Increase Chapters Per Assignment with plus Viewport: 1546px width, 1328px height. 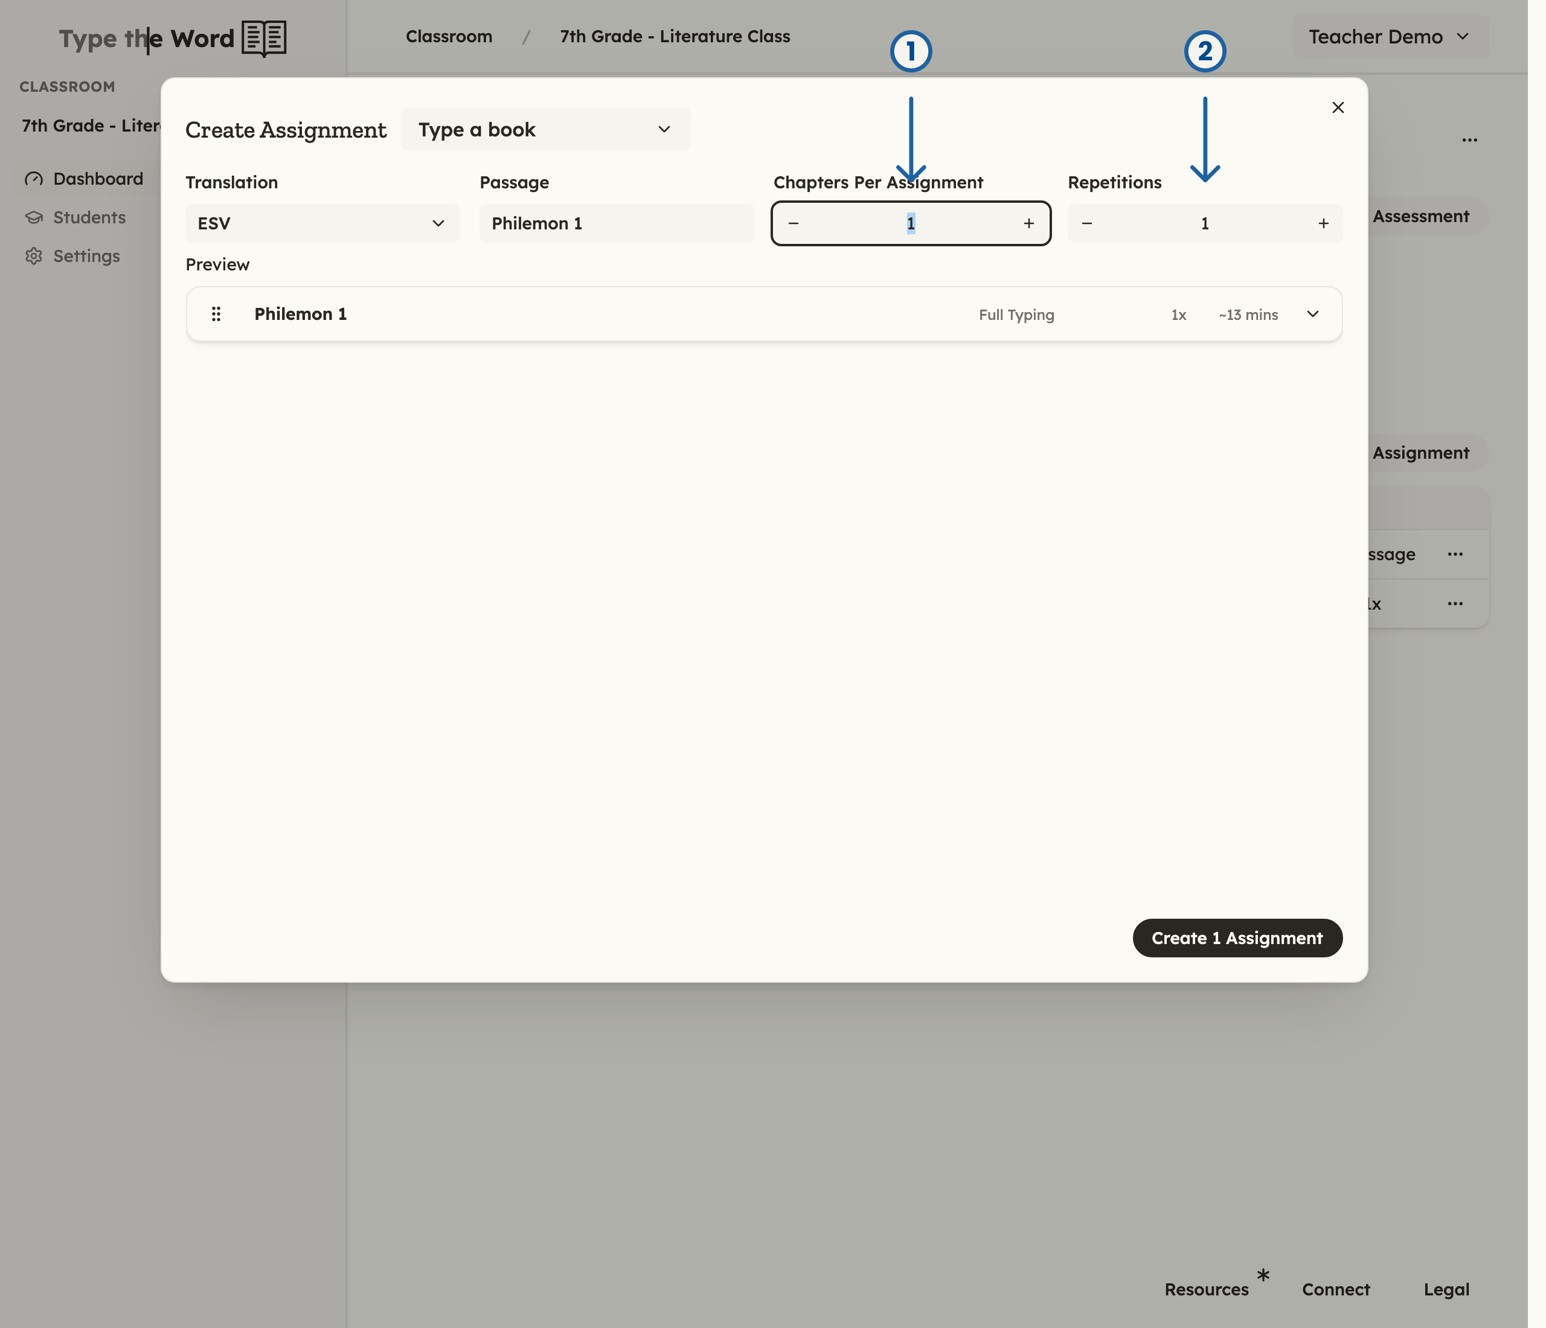tap(1029, 224)
